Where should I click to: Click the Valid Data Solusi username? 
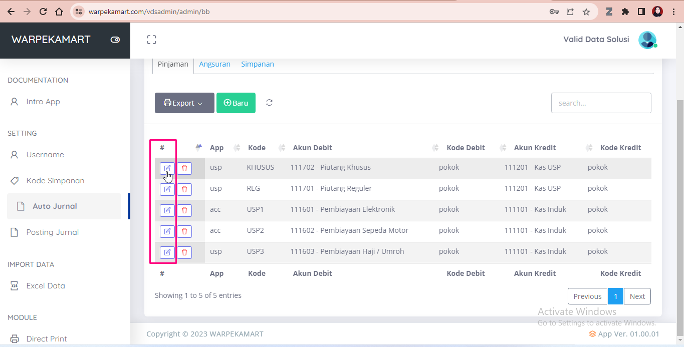click(596, 40)
